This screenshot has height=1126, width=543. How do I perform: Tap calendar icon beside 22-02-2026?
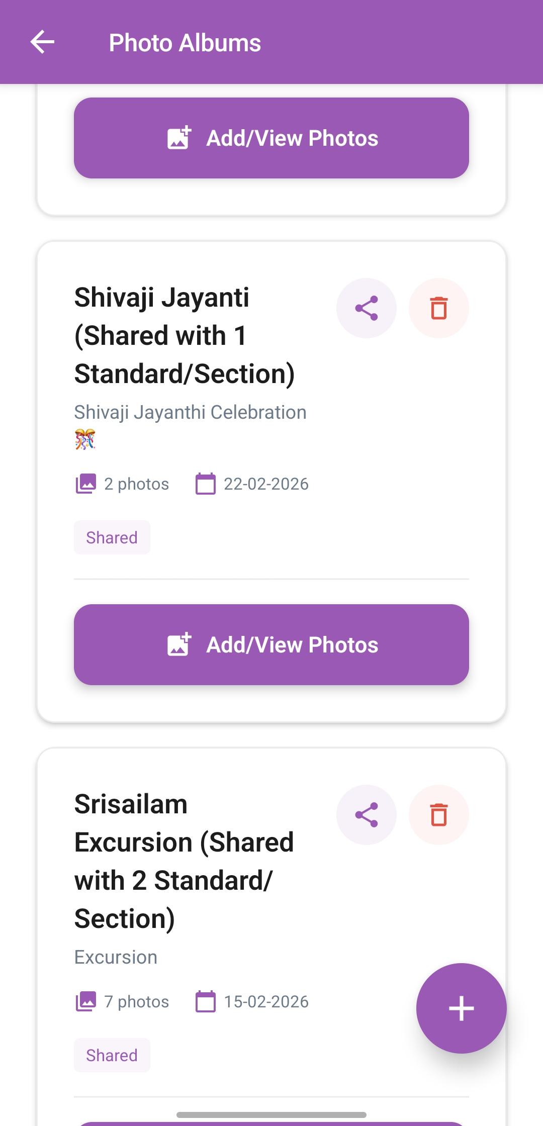pyautogui.click(x=205, y=484)
